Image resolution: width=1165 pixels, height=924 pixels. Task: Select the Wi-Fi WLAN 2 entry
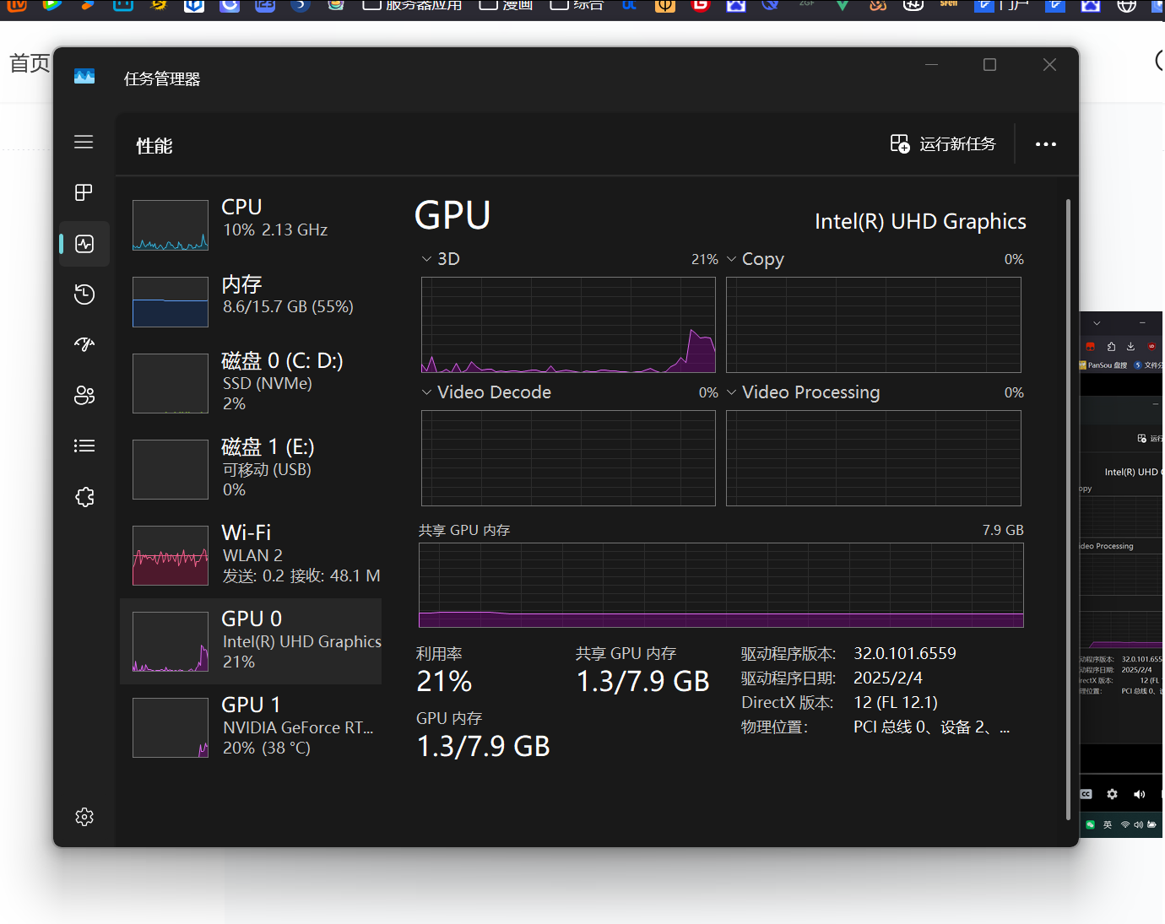pos(251,554)
